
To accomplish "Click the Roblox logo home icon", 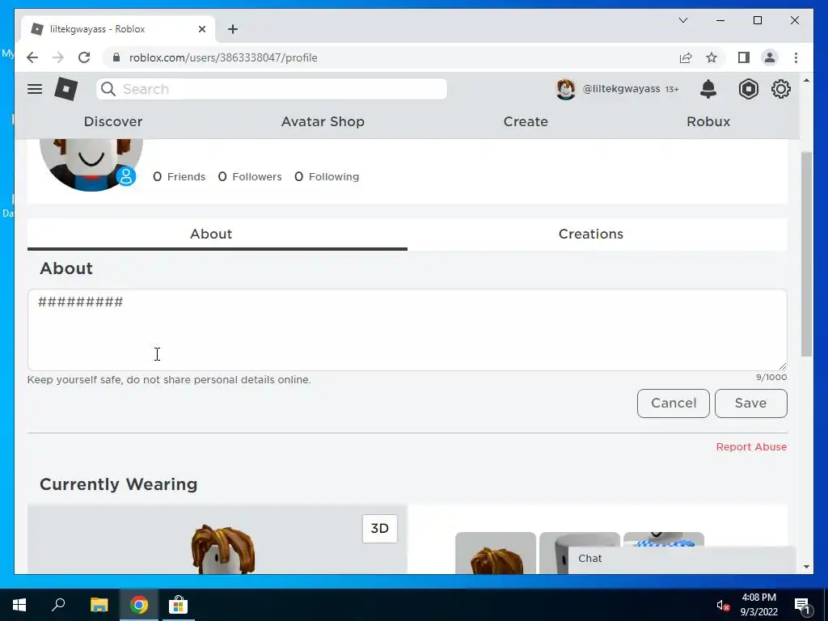I will [66, 89].
